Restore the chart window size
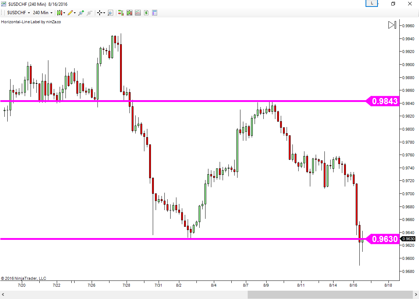 [x=393, y=4]
